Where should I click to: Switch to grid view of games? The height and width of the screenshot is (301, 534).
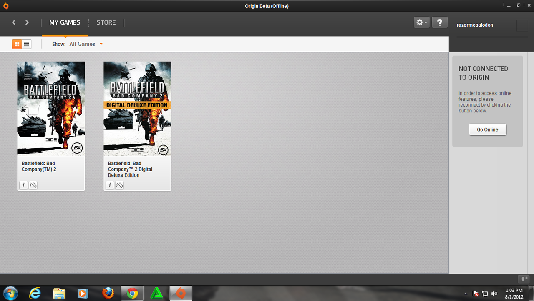[17, 44]
